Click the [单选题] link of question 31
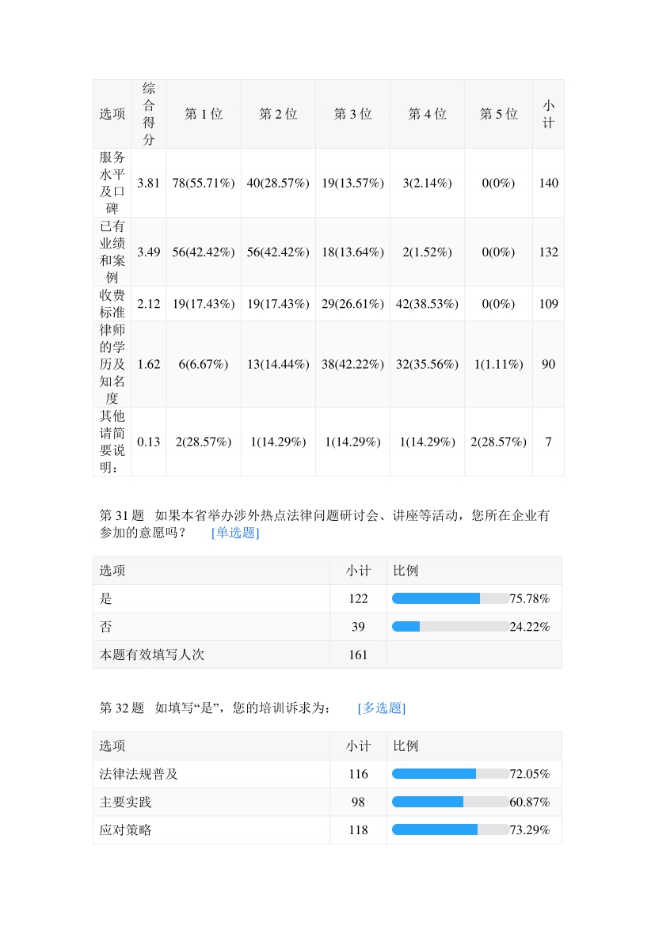The height and width of the screenshot is (926, 655). pyautogui.click(x=235, y=533)
